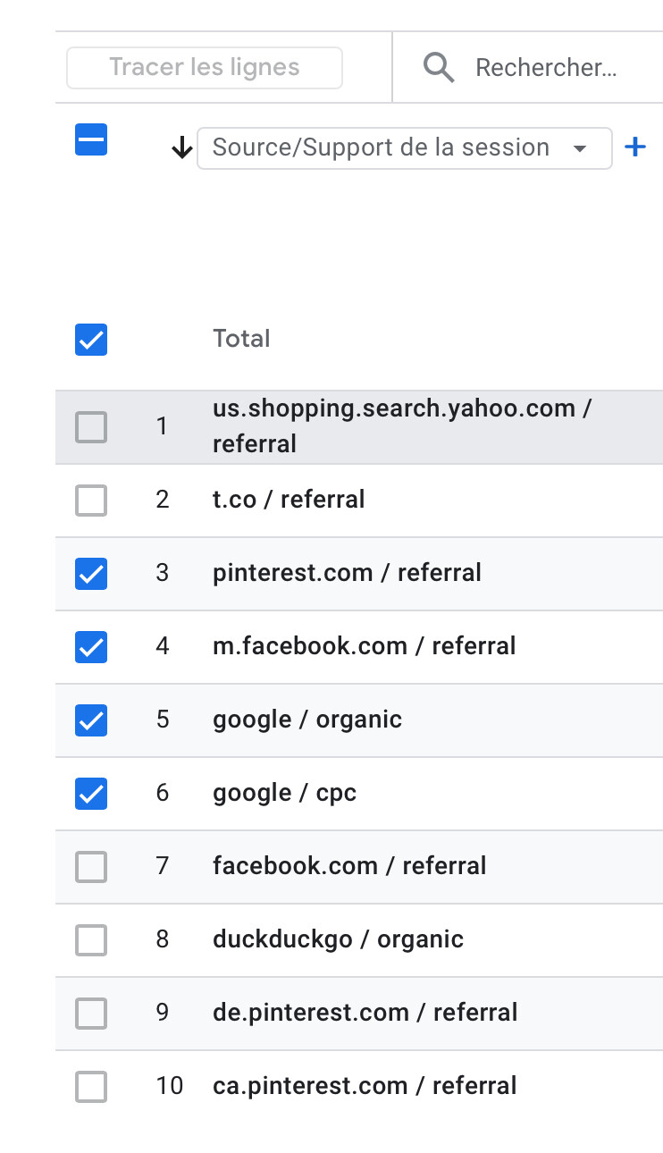Screen dimensions: 663x1153
Task: Open the Source/Support de la session dropdown
Action: [404, 148]
